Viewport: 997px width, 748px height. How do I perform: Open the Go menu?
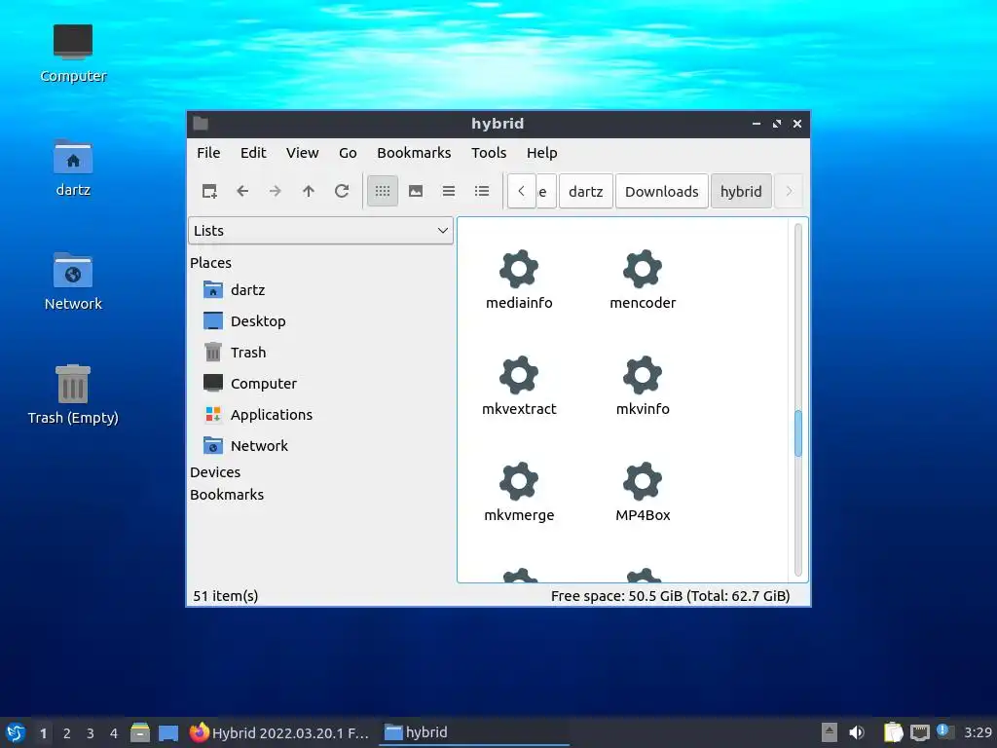click(x=348, y=153)
